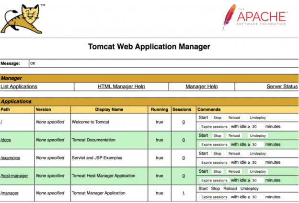The height and width of the screenshot is (203, 299).
Task: Click the 'Sessions' column header
Action: [182, 109]
